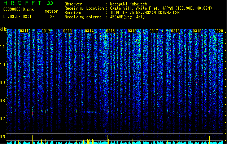The image size is (227, 144).
Task: Click the 1.1 kHz axis label
Action: (x=3, y=47)
